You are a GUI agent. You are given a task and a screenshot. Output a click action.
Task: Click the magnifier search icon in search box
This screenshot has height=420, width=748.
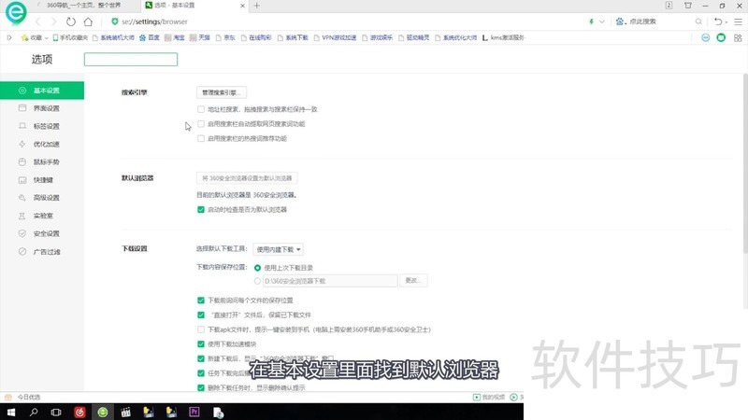pos(698,21)
